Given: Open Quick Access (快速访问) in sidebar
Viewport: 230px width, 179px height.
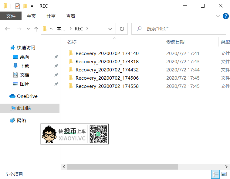Looking at the screenshot, I should (26, 48).
